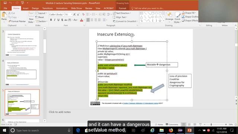Click the Notes button in status bar
The width and height of the screenshot is (238, 134).
[x=159, y=124]
